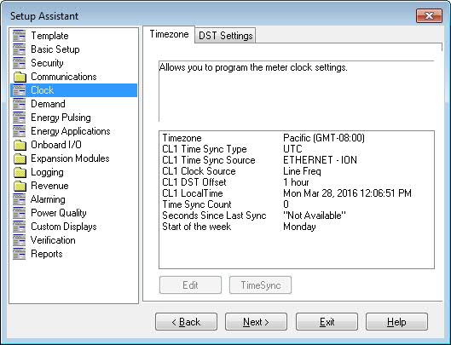Select the Timezone setting row
This screenshot has height=345, width=451.
click(296, 138)
